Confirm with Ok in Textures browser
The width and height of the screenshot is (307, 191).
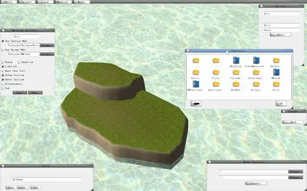point(281,104)
